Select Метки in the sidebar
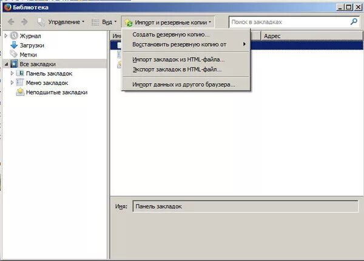364x261 pixels. [x=28, y=55]
